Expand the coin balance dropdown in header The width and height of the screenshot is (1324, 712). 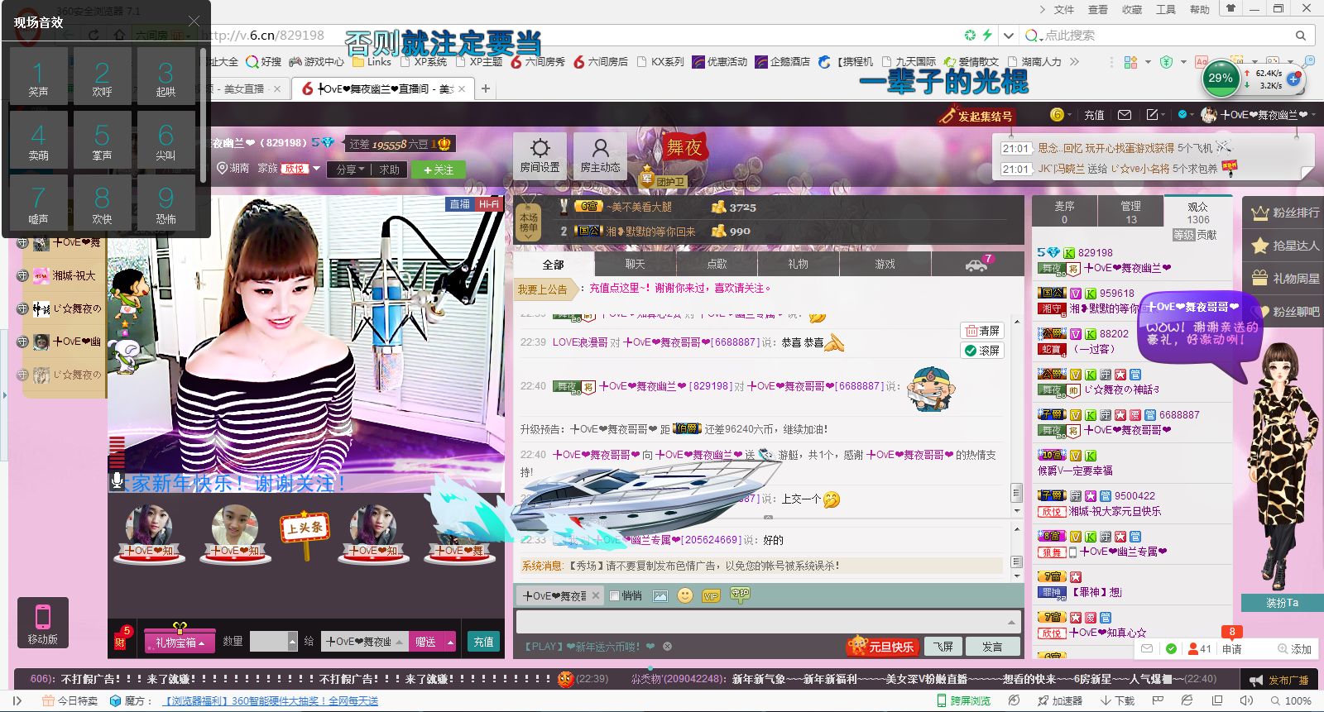(1069, 115)
